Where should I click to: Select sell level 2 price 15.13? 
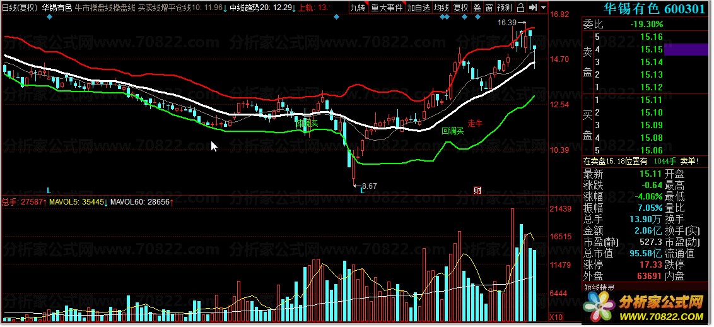tap(651, 74)
